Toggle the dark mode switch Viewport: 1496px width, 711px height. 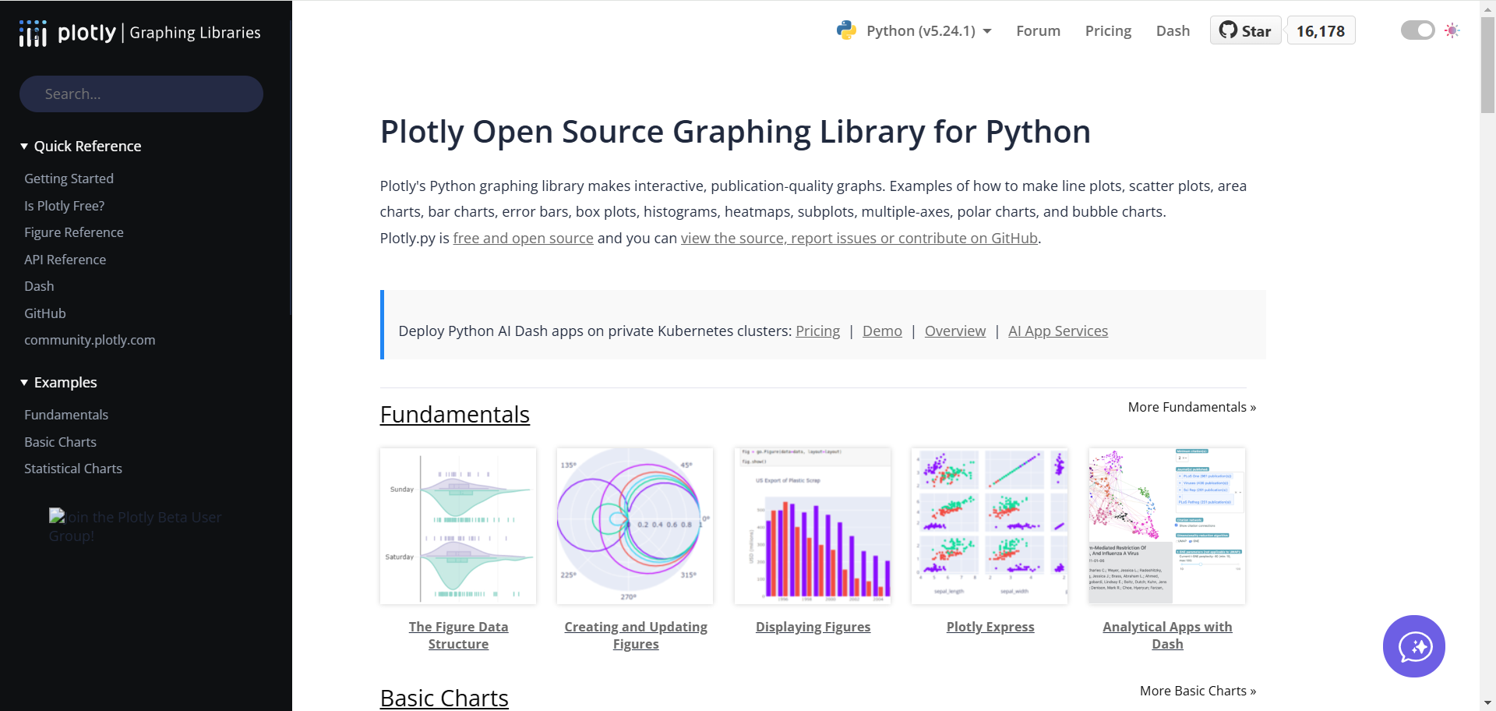click(x=1417, y=30)
